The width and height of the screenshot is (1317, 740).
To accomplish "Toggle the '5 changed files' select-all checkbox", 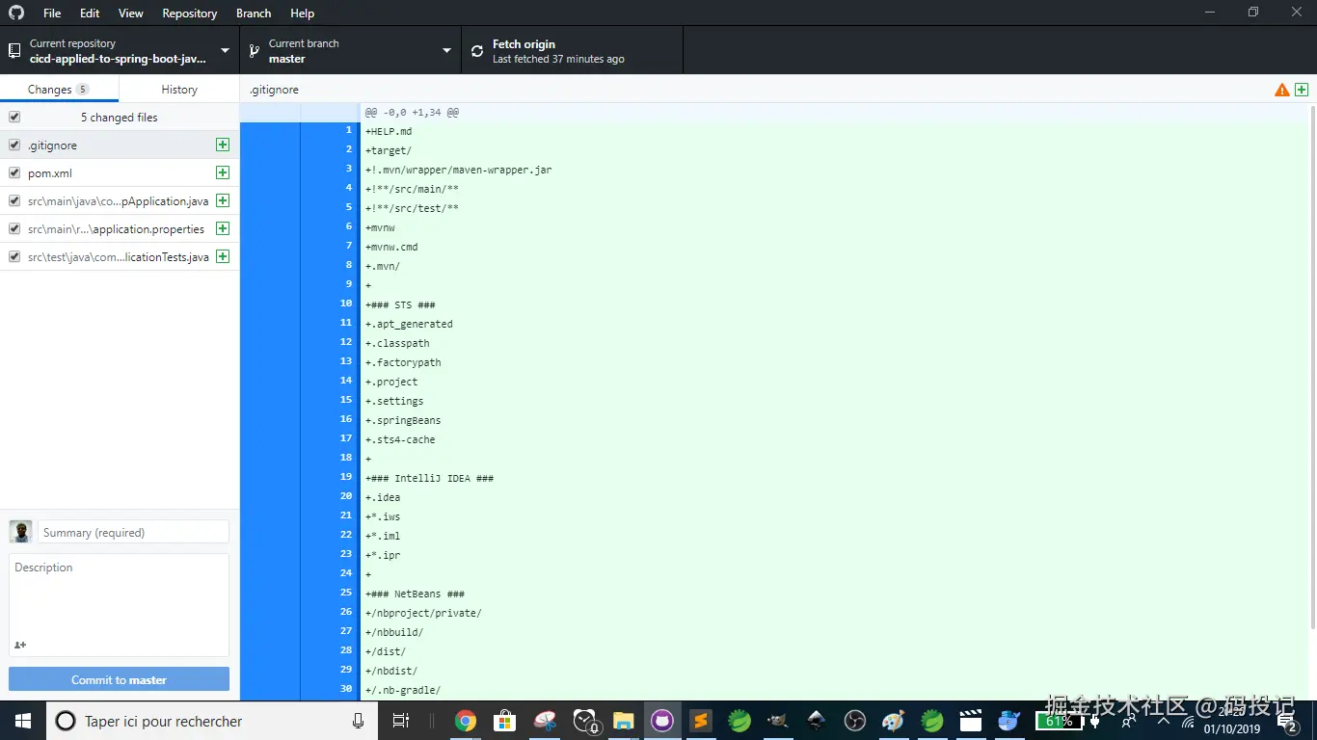I will (x=14, y=117).
